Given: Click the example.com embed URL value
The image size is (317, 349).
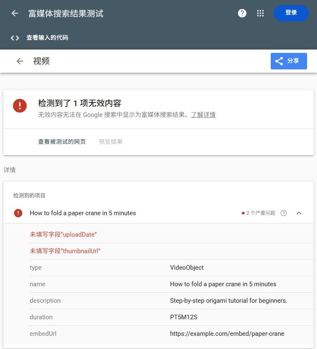Looking at the screenshot, I should coord(227,333).
